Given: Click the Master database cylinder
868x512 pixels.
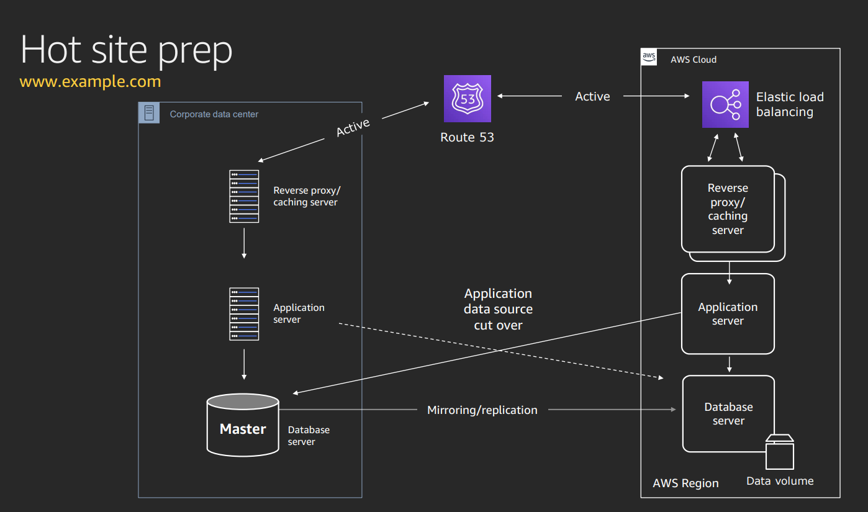Looking at the screenshot, I should coord(243,425).
